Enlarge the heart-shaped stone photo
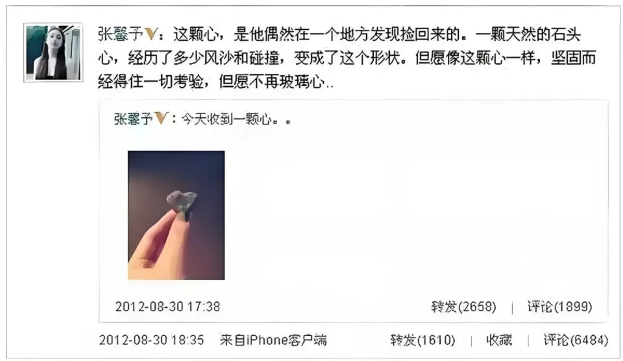Image resolution: width=623 pixels, height=361 pixels. pyautogui.click(x=176, y=215)
